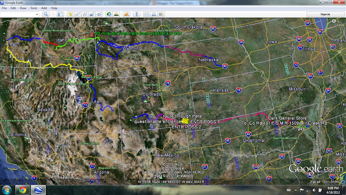
Task: Select the ruler measuring tool
Action: [137, 15]
